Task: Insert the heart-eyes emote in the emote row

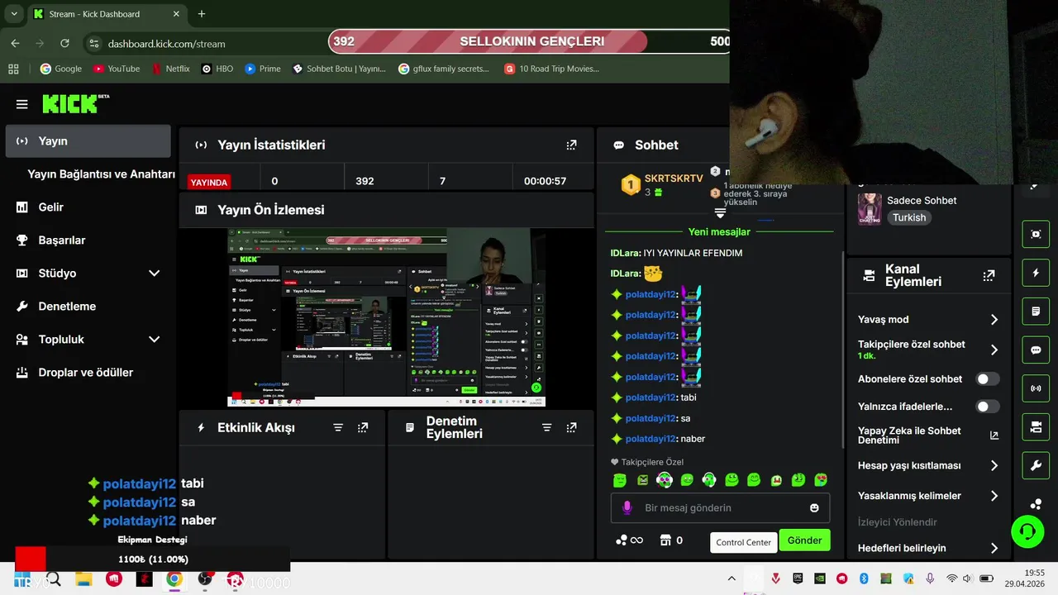Action: click(821, 480)
